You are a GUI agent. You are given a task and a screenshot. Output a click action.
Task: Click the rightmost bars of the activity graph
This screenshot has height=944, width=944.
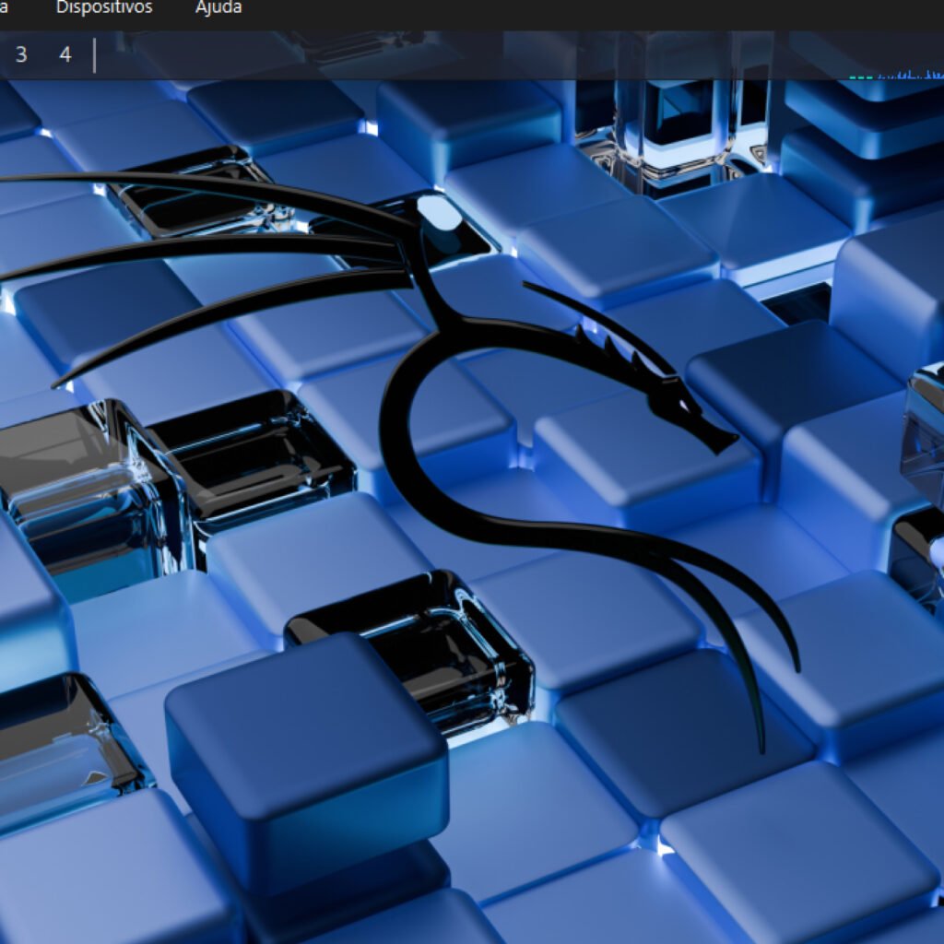click(938, 74)
